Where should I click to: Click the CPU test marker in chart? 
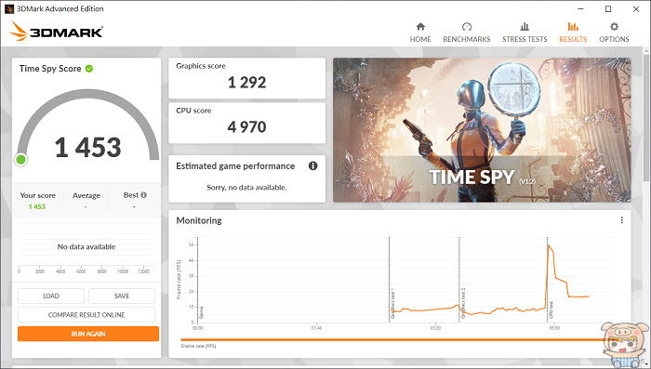(551, 310)
